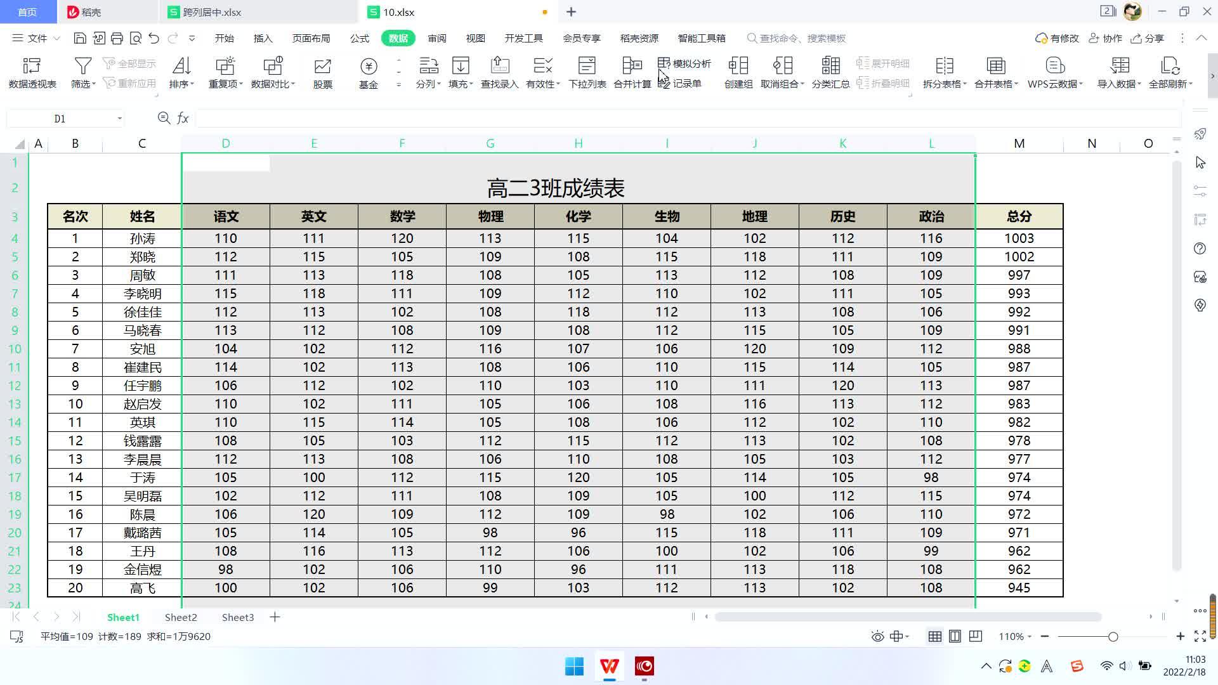The height and width of the screenshot is (685, 1218).
Task: Click the 合并计算 consolidate icon
Action: pos(632,72)
